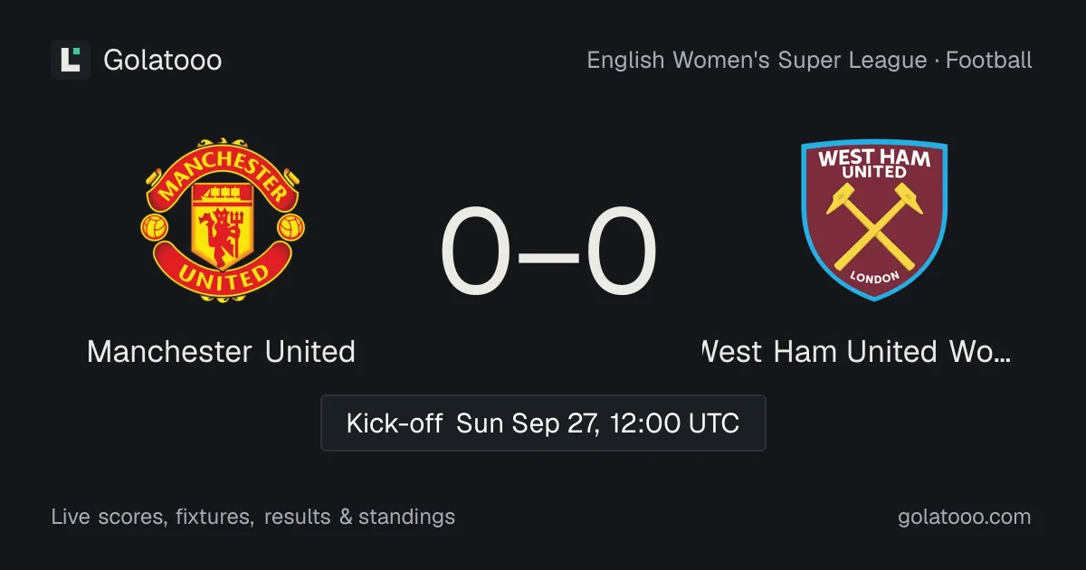Click the WEST HAM UNITED lettering inside the crest
Screen dimensions: 1086x570
[874, 164]
